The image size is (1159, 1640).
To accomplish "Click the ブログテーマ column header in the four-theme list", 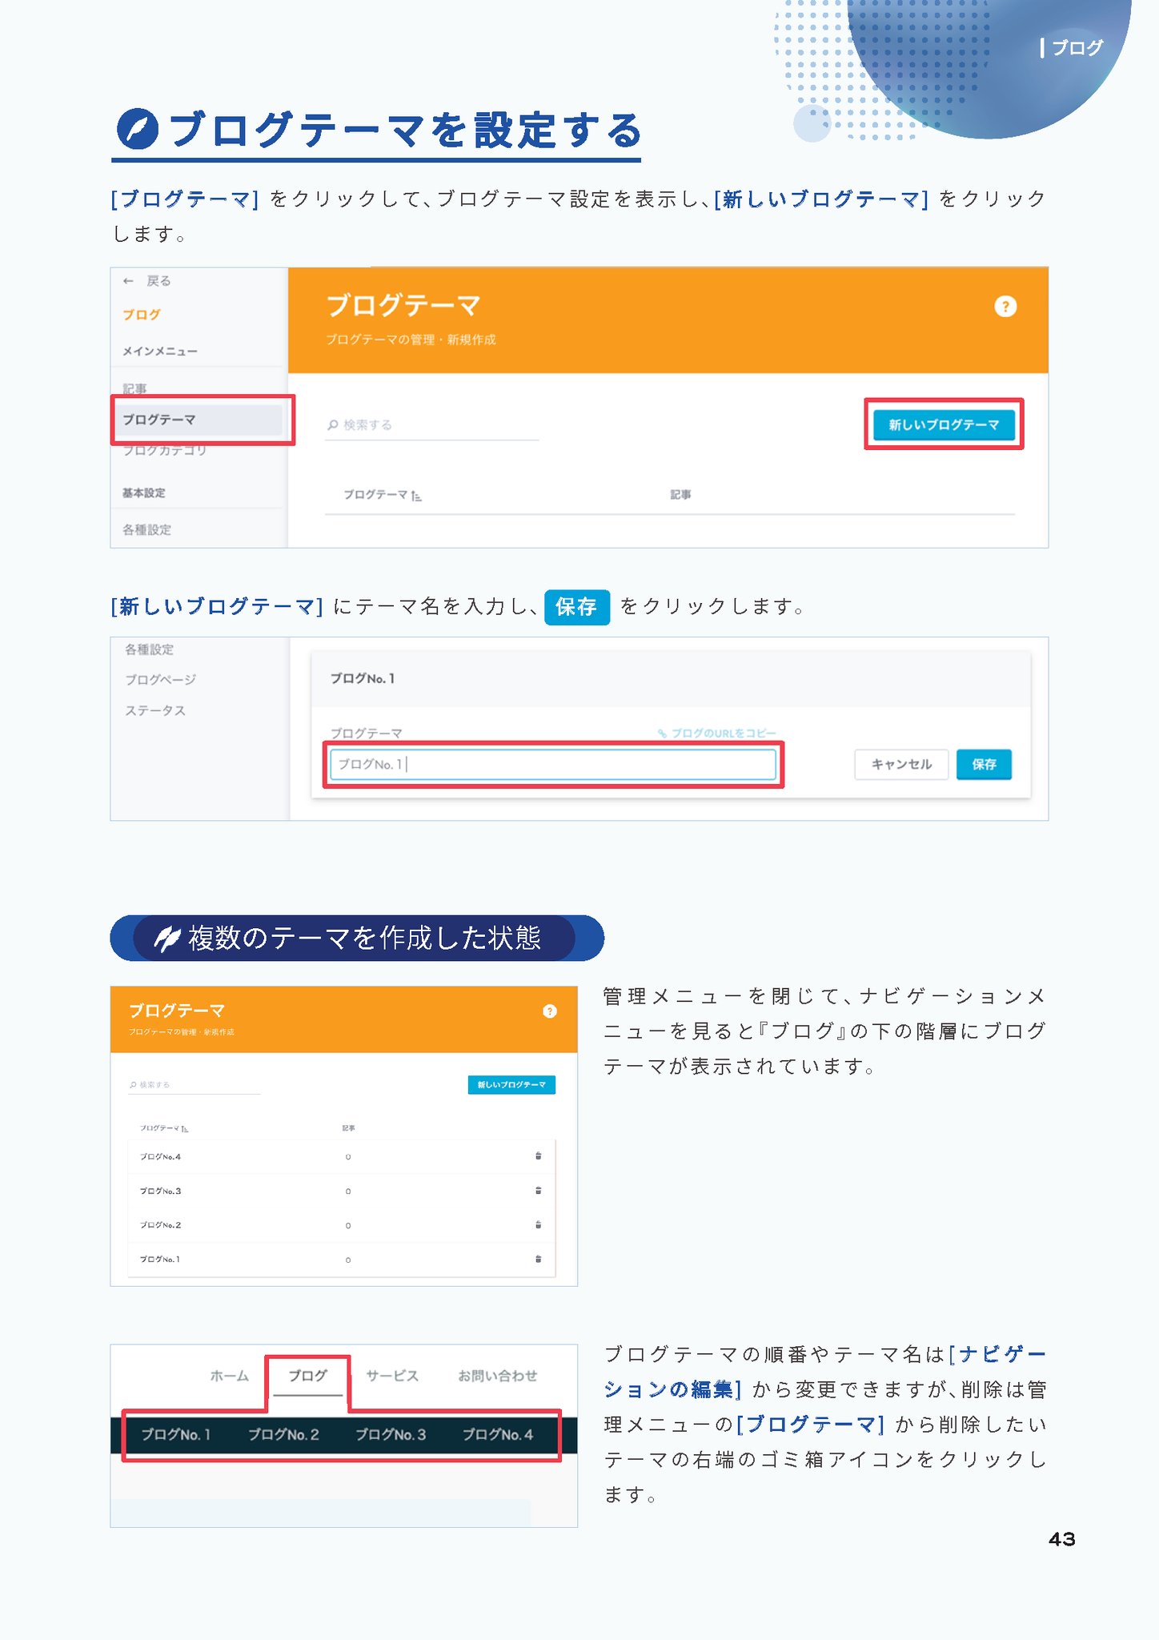I will (159, 1128).
